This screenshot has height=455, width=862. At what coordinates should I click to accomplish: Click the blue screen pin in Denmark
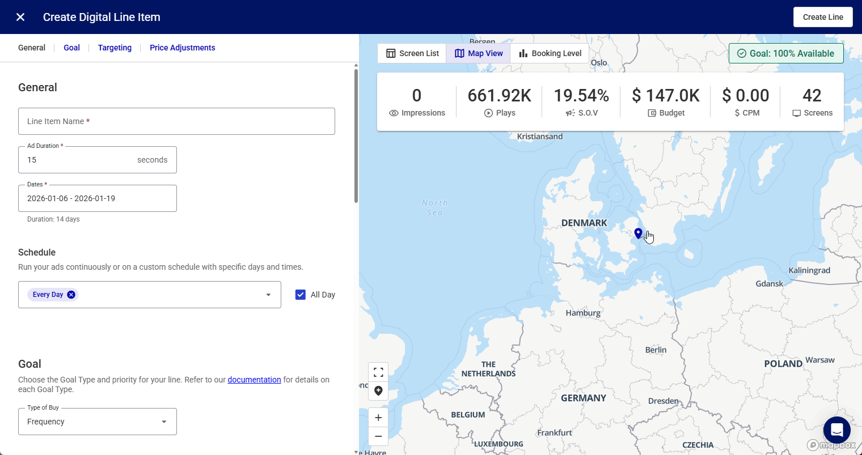[x=638, y=233]
